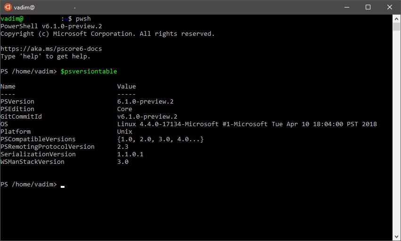Click the blinking cursor at the prompt

(x=63, y=187)
